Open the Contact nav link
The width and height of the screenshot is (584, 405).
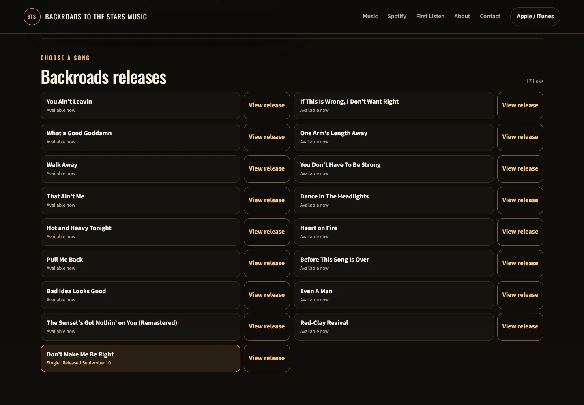pos(490,16)
